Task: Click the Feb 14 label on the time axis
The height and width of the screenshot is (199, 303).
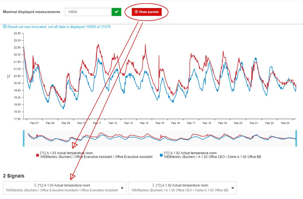Action: tap(144, 123)
